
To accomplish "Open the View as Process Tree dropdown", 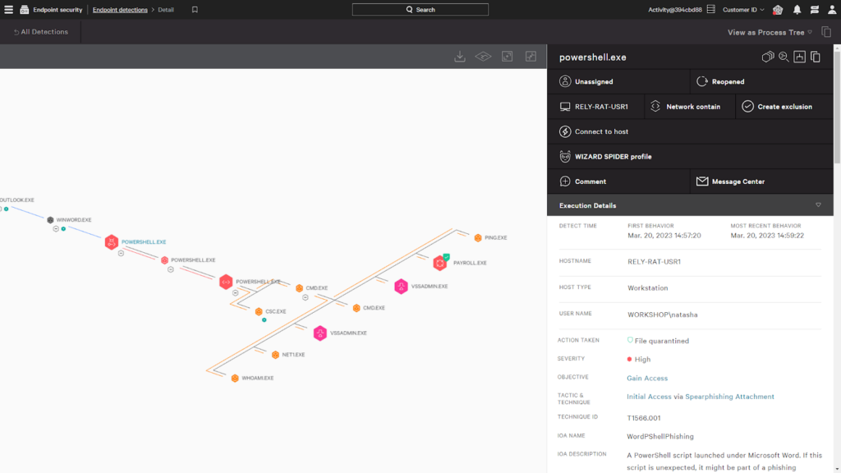I will tap(768, 31).
